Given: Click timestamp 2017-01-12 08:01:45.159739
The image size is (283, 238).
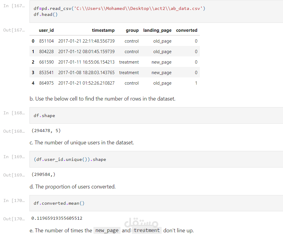Looking at the screenshot, I should (x=87, y=52).
